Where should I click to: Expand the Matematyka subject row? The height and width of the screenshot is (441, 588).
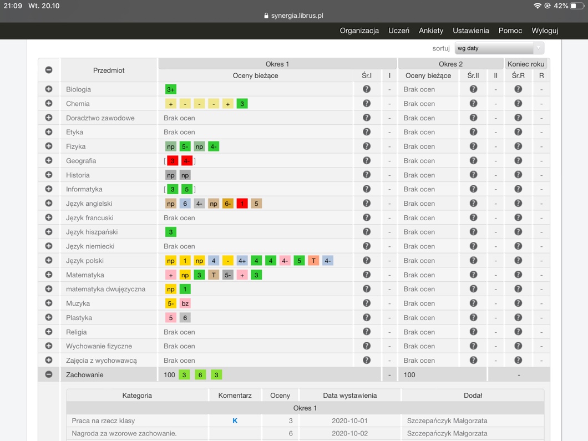[x=49, y=275]
